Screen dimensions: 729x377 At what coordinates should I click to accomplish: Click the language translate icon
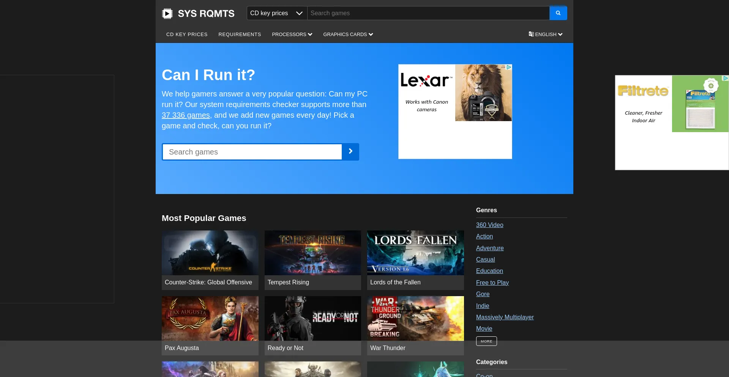pyautogui.click(x=531, y=34)
